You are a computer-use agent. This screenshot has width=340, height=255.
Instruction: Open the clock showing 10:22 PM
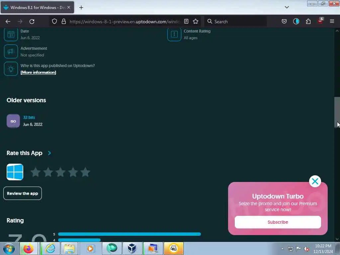coord(323,249)
